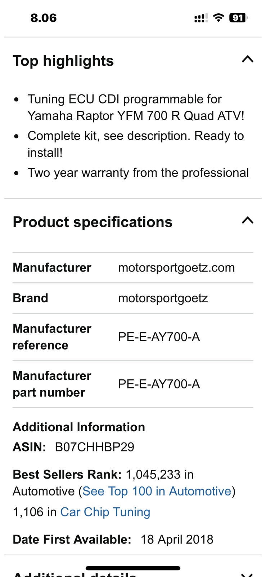The height and width of the screenshot is (577, 266).
Task: Tap the Wi-Fi status icon
Action: click(218, 18)
